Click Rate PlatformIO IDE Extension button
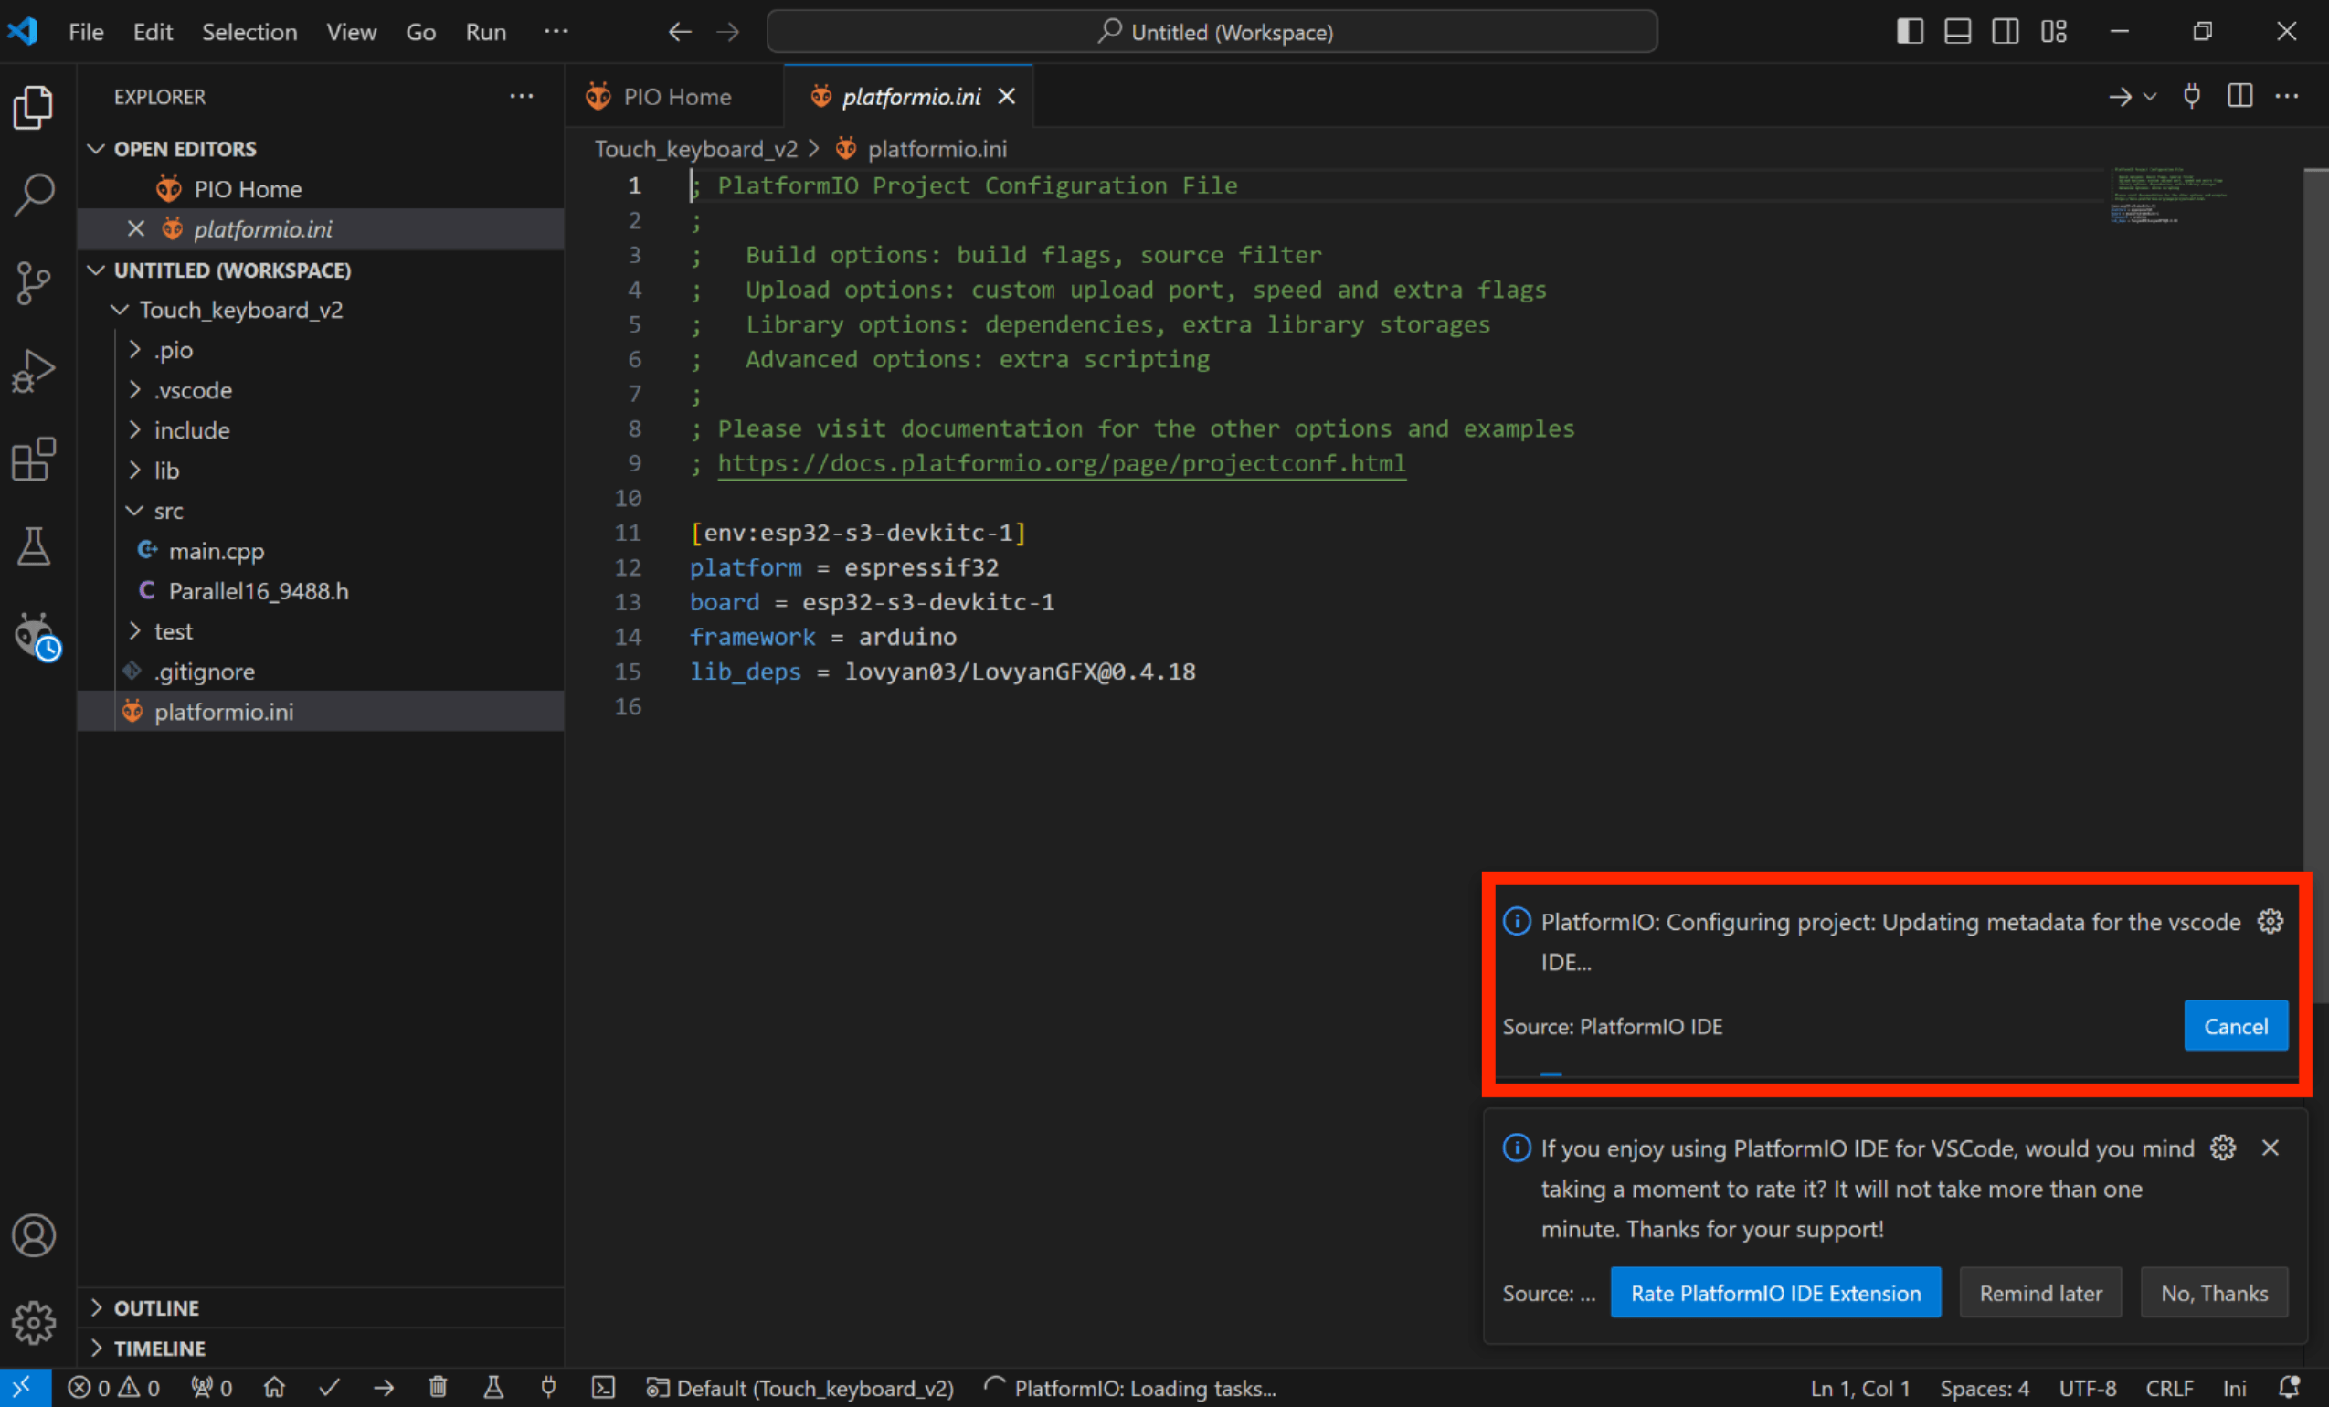This screenshot has width=2329, height=1407. pos(1775,1293)
